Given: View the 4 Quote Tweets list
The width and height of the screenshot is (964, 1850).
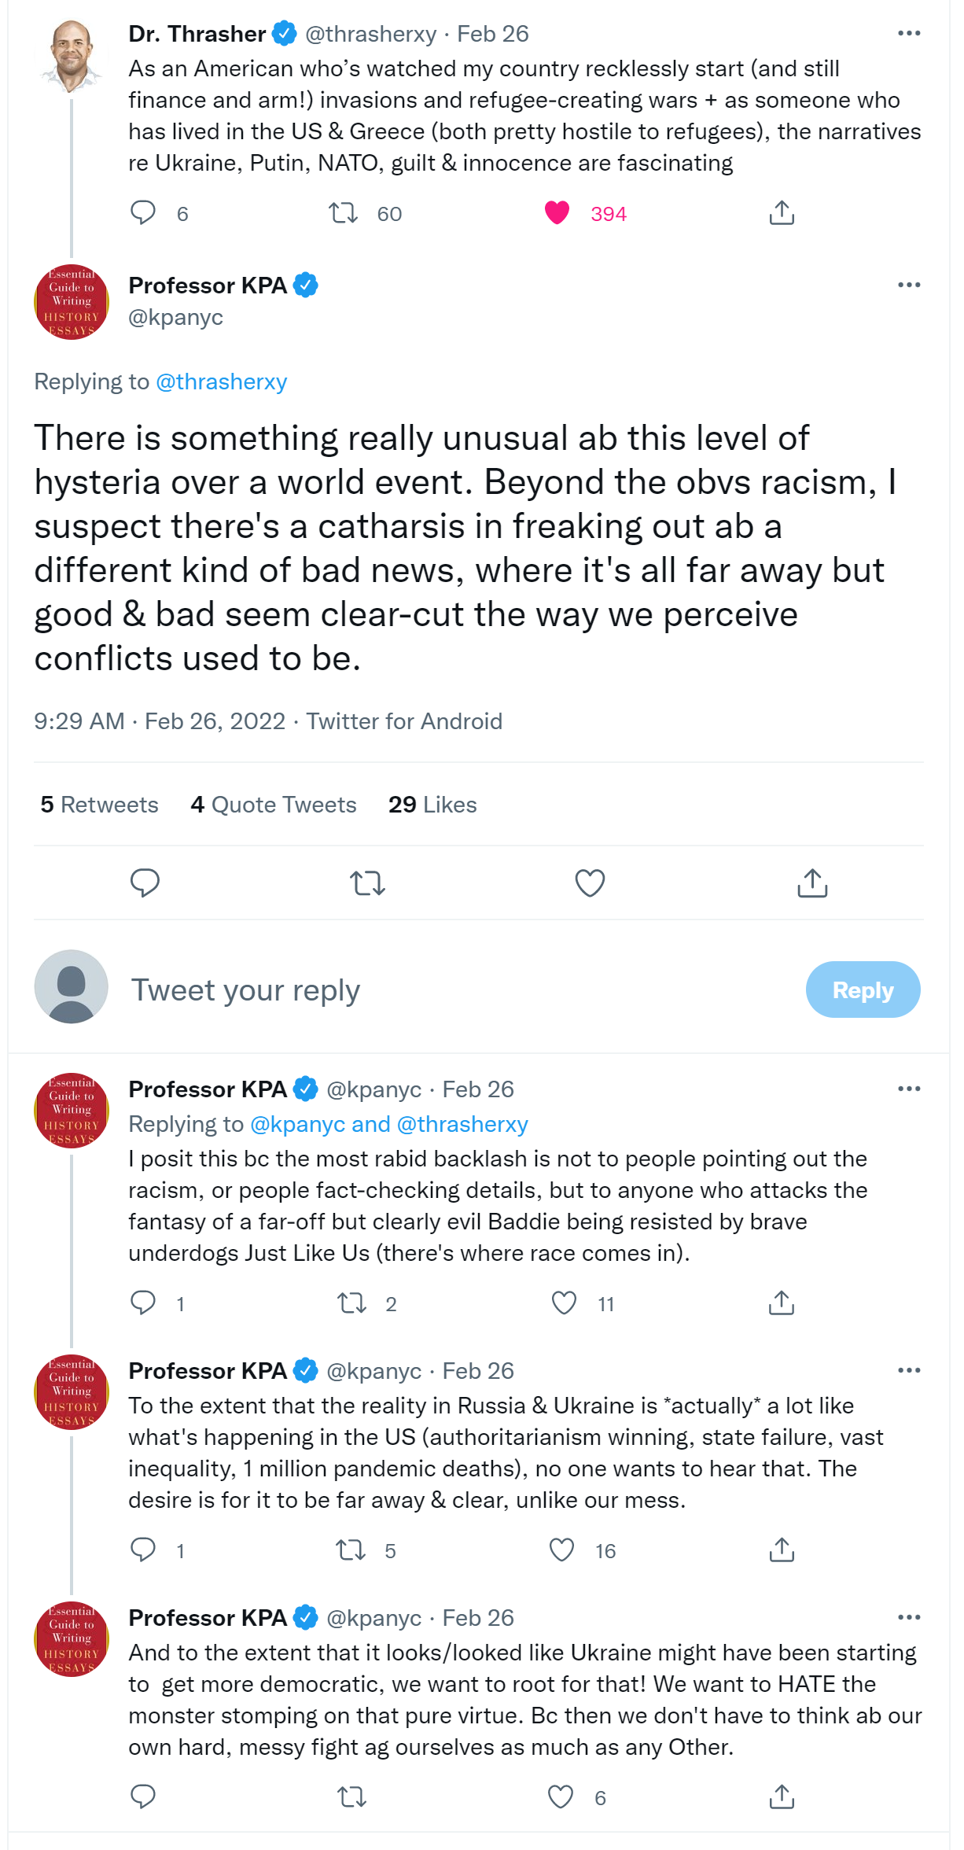Looking at the screenshot, I should 274,805.
